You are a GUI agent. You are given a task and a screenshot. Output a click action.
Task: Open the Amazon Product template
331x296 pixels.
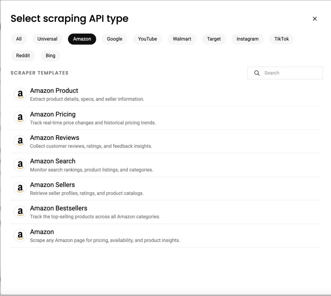[x=166, y=94]
